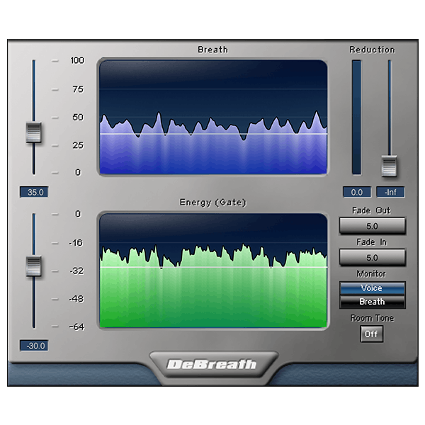Grab the Breath threshold slider handle
Viewport: 425px width, 425px height.
point(33,132)
